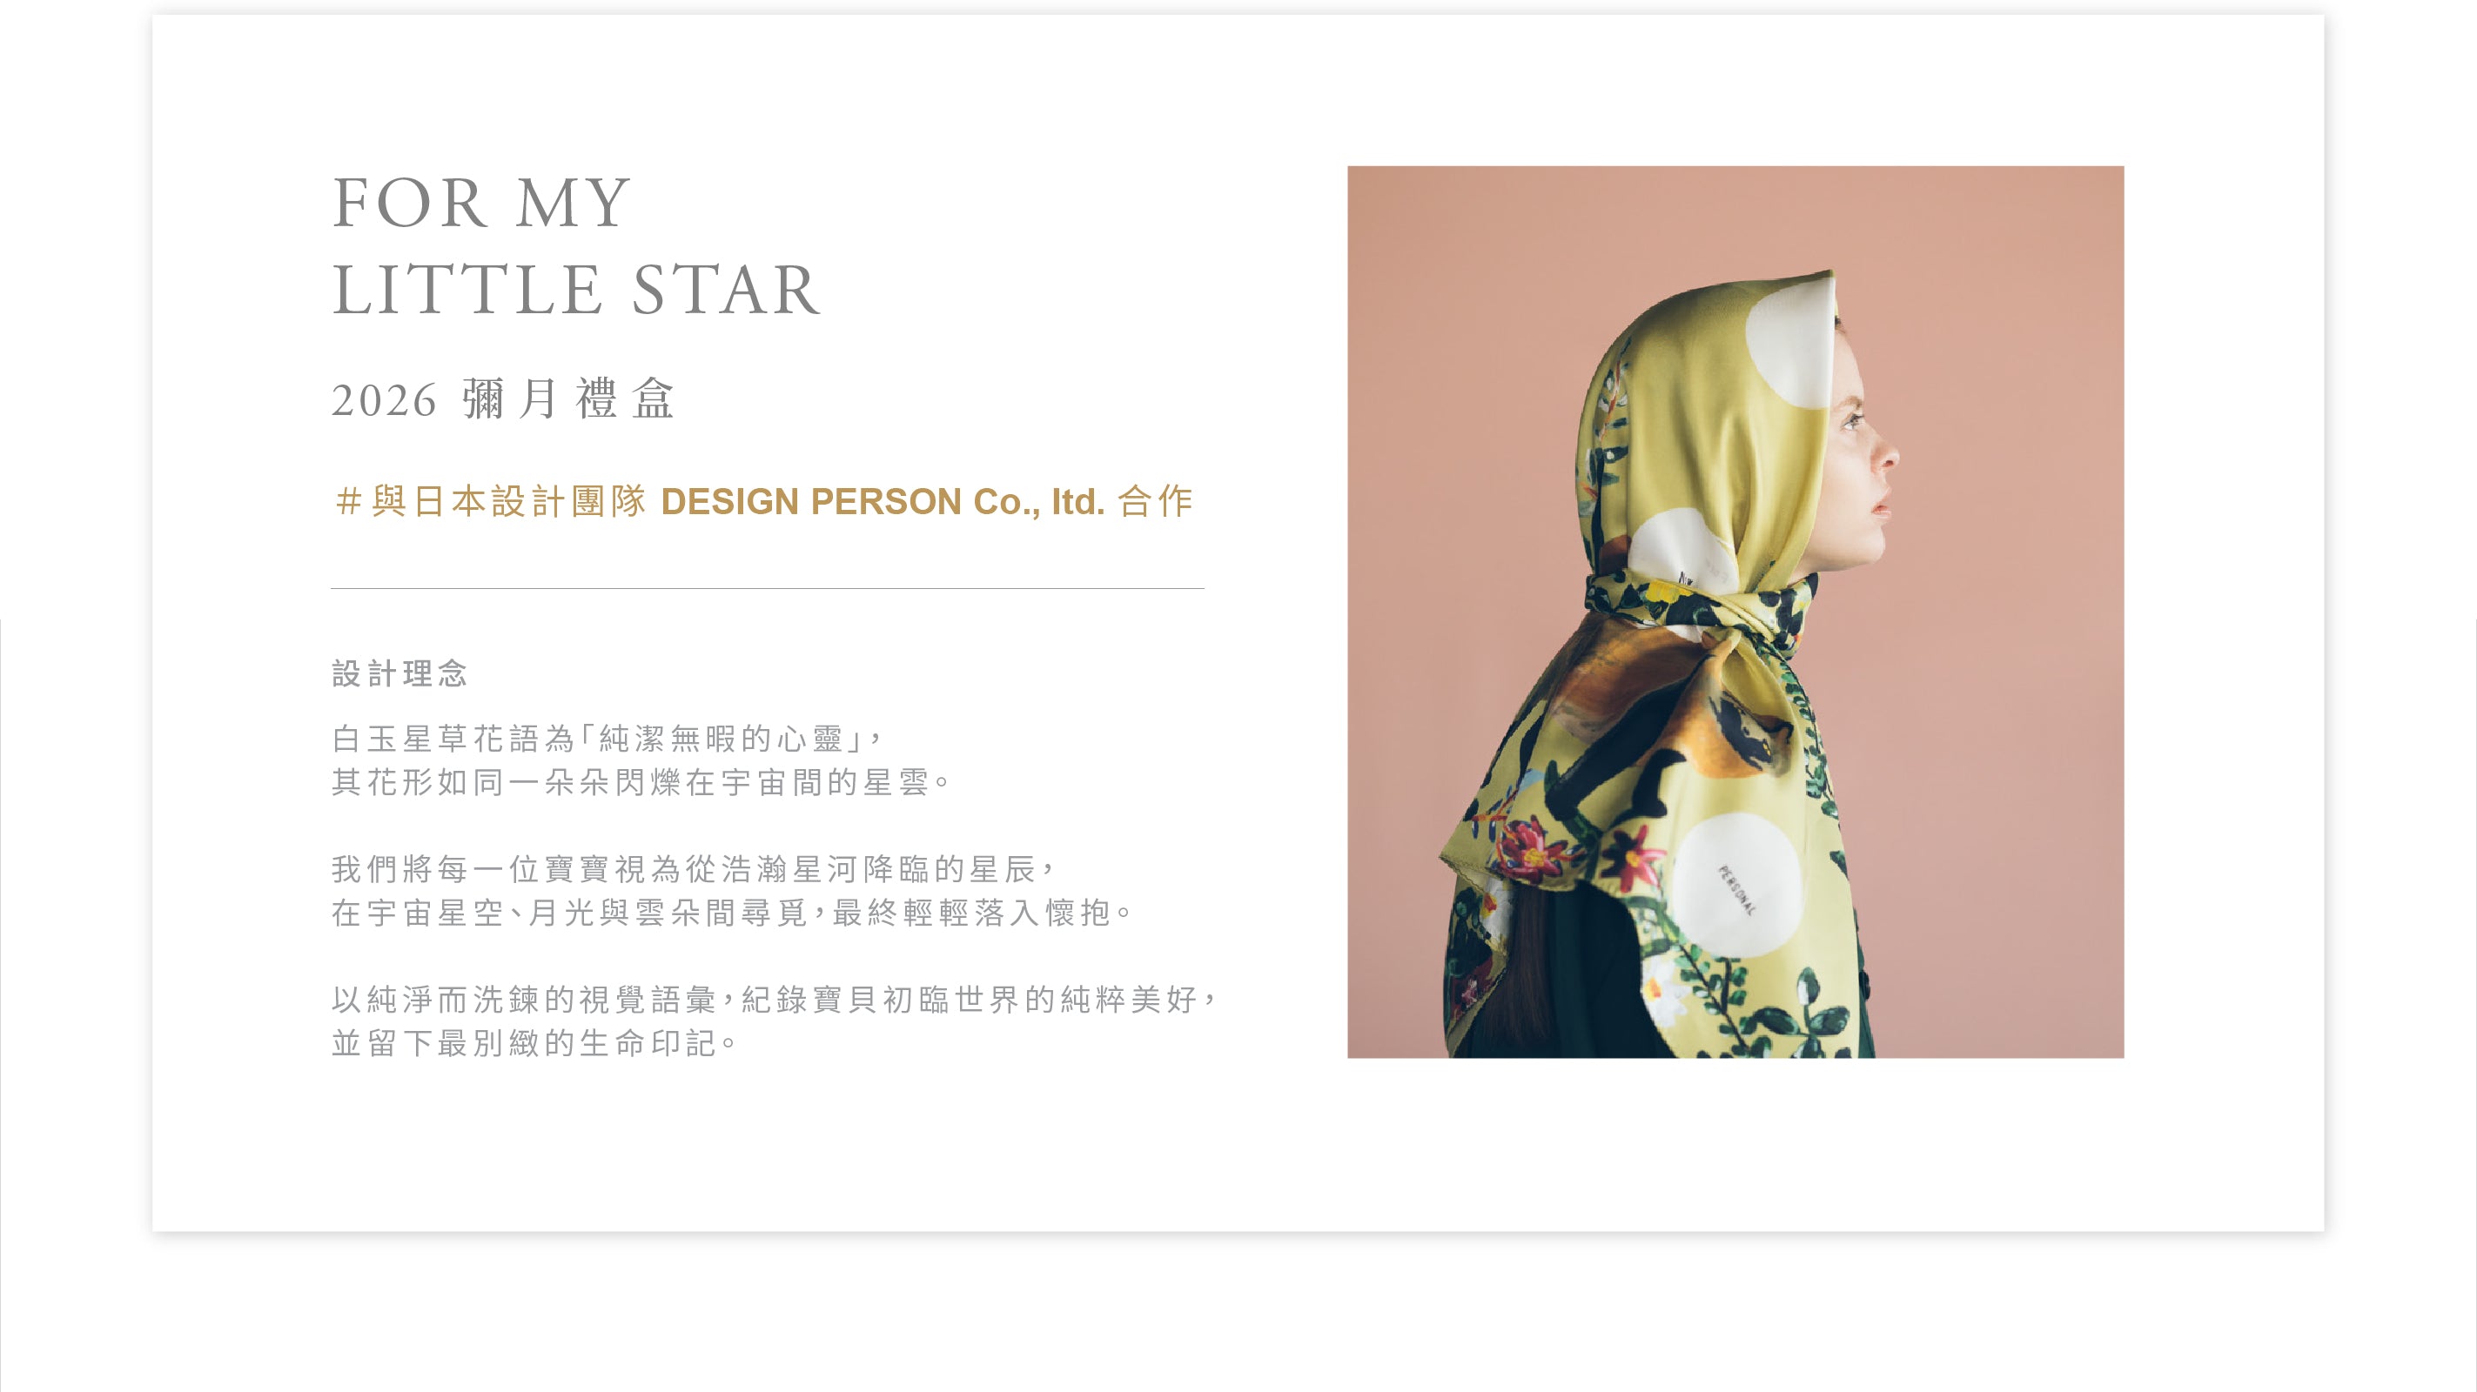Click the 合作 text at hashtag end

coord(1155,501)
